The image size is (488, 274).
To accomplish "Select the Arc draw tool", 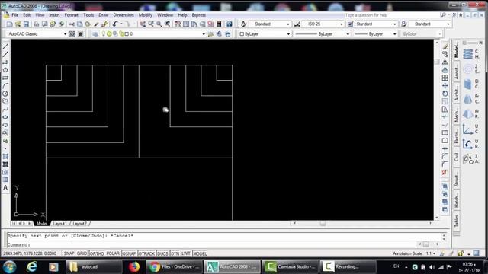I will [x=5, y=86].
